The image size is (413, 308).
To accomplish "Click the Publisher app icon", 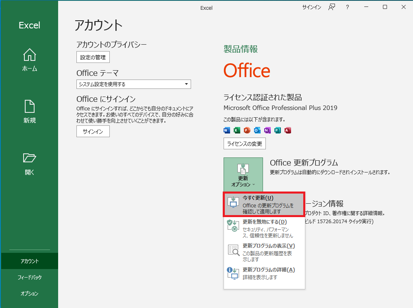I will (278, 130).
